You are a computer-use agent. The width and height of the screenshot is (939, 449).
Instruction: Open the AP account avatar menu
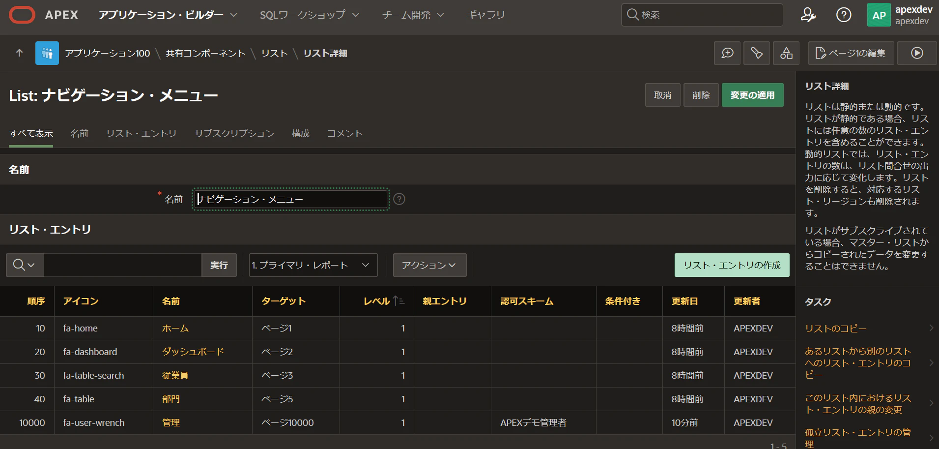879,15
